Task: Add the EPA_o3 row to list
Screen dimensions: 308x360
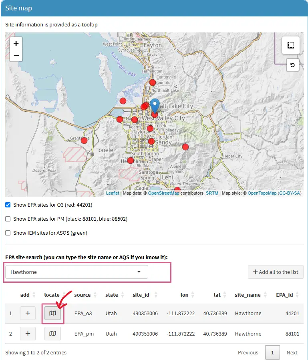Action: [28, 313]
